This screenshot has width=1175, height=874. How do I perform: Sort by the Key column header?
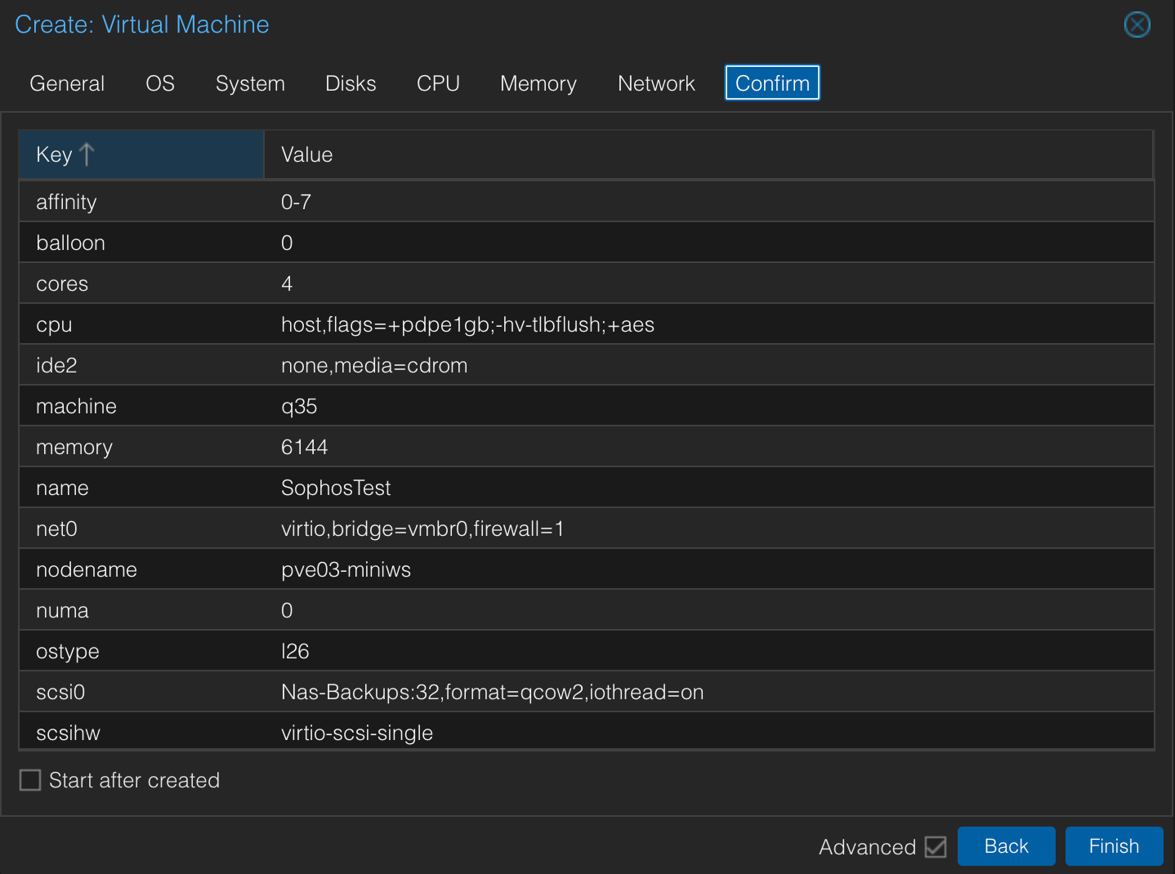141,154
